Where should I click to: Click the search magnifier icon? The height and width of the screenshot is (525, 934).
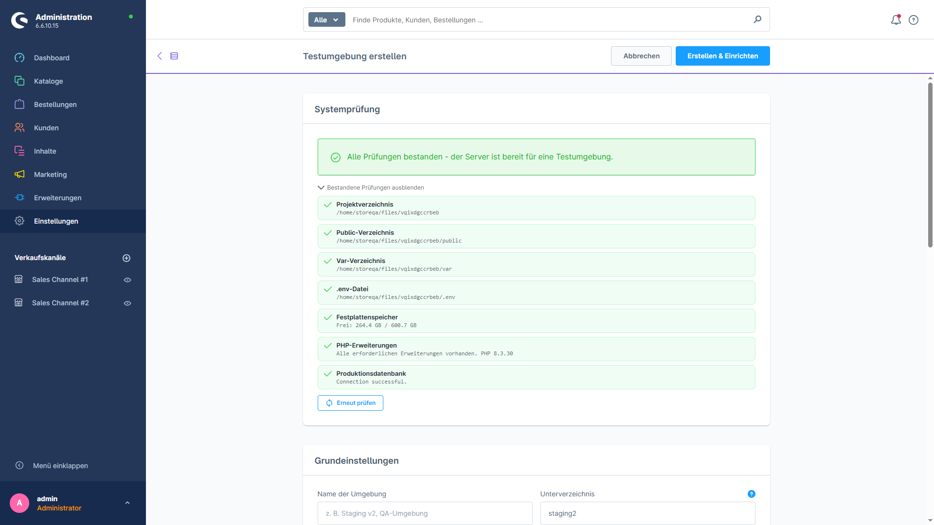tap(757, 19)
